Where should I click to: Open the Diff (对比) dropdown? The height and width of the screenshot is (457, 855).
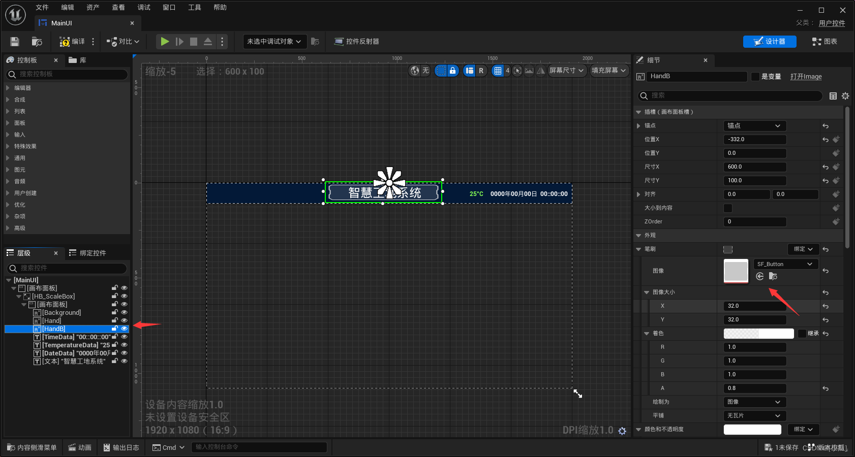[x=123, y=42]
